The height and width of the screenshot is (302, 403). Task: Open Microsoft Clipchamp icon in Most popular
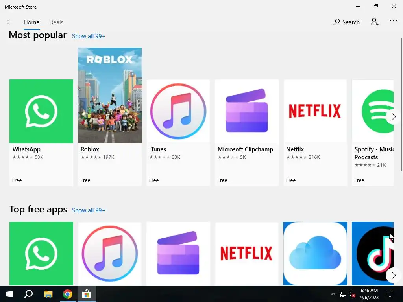(247, 111)
